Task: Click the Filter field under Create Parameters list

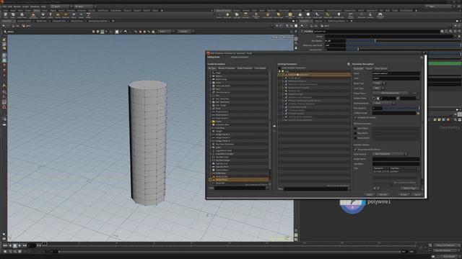Action: pos(240,188)
